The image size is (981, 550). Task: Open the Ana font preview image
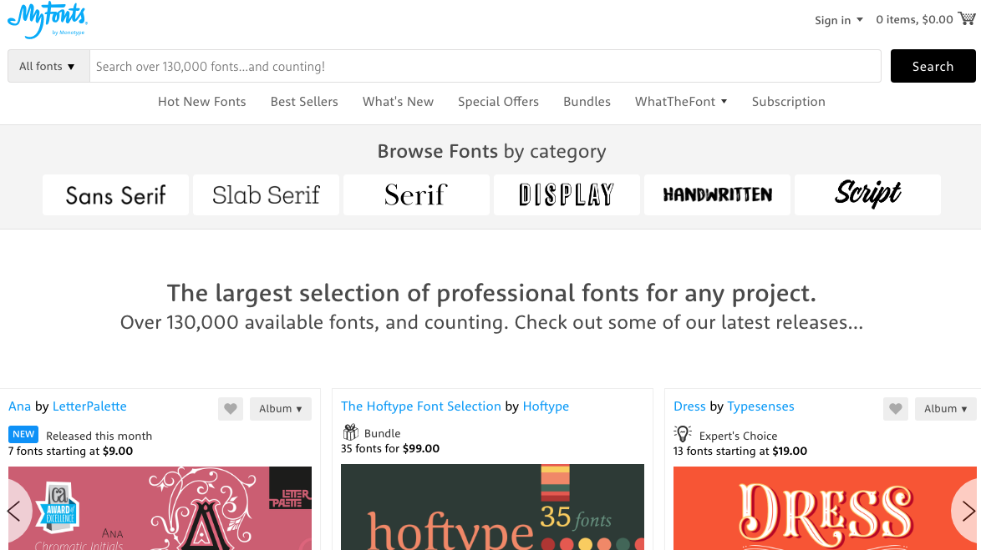pyautogui.click(x=160, y=508)
